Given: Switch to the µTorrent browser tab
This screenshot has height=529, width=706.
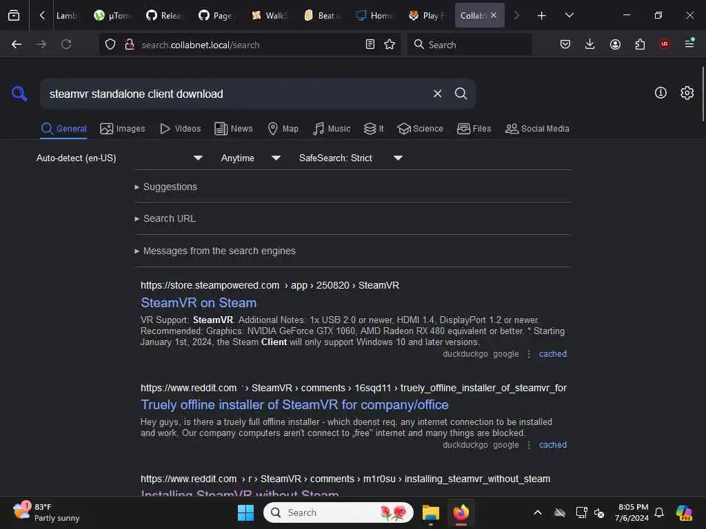Looking at the screenshot, I should pos(112,16).
